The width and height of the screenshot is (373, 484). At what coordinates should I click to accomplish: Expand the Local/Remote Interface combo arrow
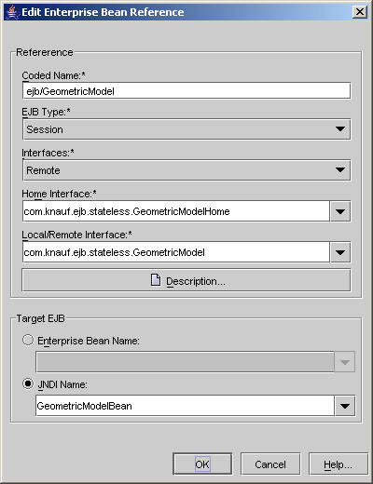(340, 252)
